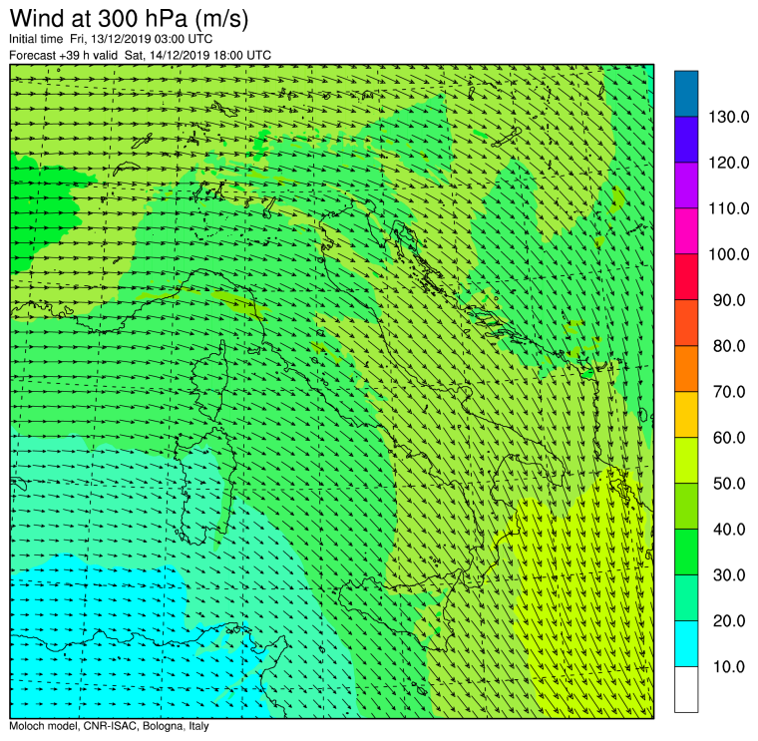The width and height of the screenshot is (758, 741).
Task: Click the 80.0 colorbar label
Action: pos(729,346)
